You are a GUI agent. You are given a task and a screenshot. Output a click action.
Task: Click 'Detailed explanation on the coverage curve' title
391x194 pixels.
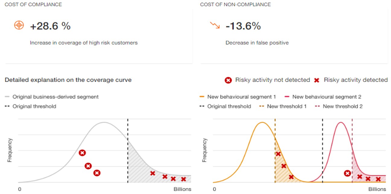click(68, 80)
